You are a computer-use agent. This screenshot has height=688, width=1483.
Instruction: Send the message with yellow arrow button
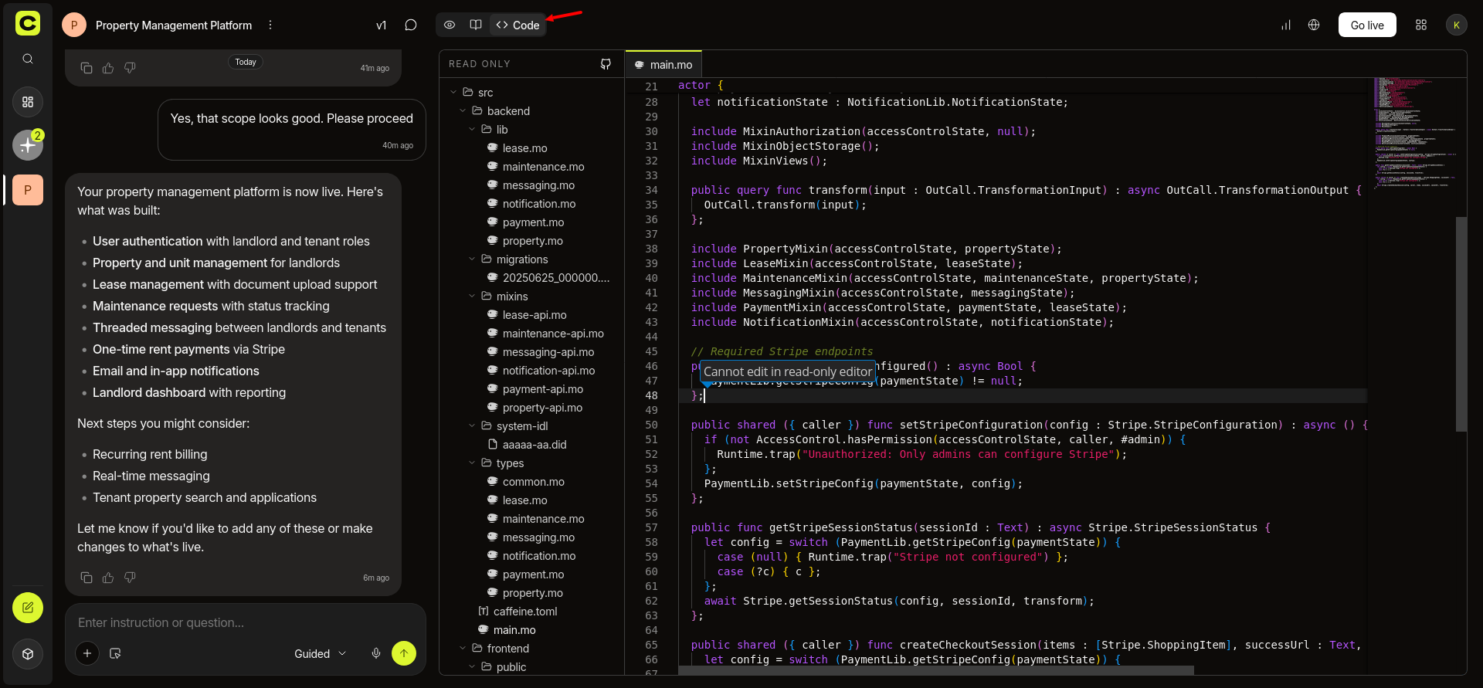click(x=404, y=653)
